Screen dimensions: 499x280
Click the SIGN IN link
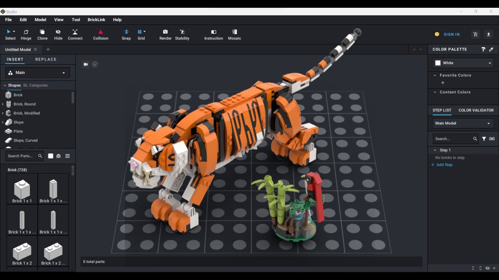coord(451,35)
